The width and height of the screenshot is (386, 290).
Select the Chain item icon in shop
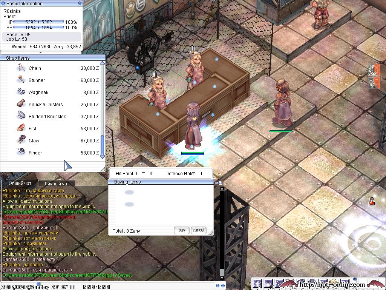[21, 67]
